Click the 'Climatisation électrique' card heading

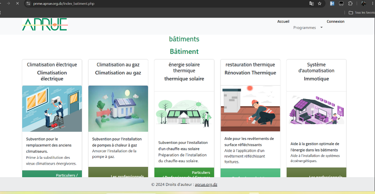52,76
